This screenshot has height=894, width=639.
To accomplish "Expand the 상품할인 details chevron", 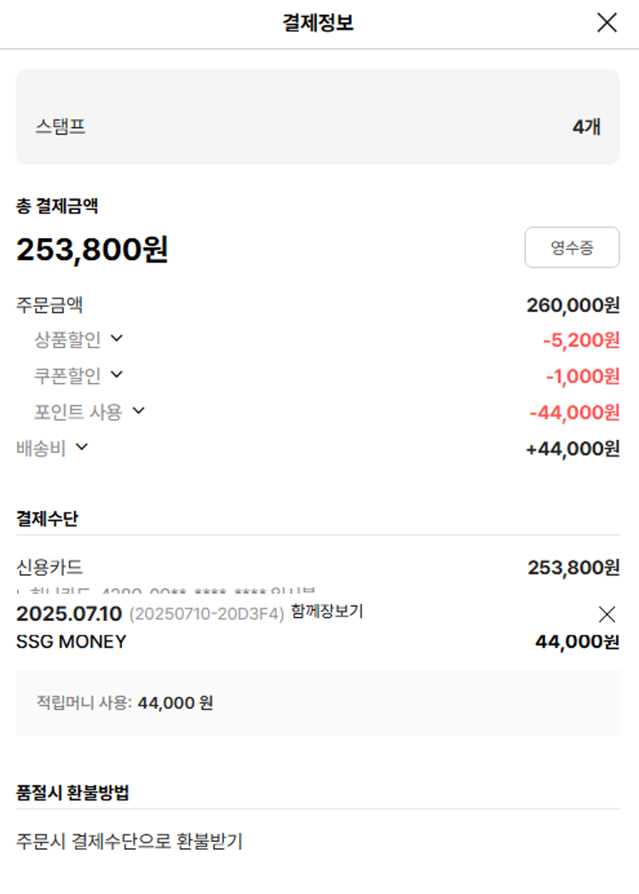I will (x=117, y=339).
